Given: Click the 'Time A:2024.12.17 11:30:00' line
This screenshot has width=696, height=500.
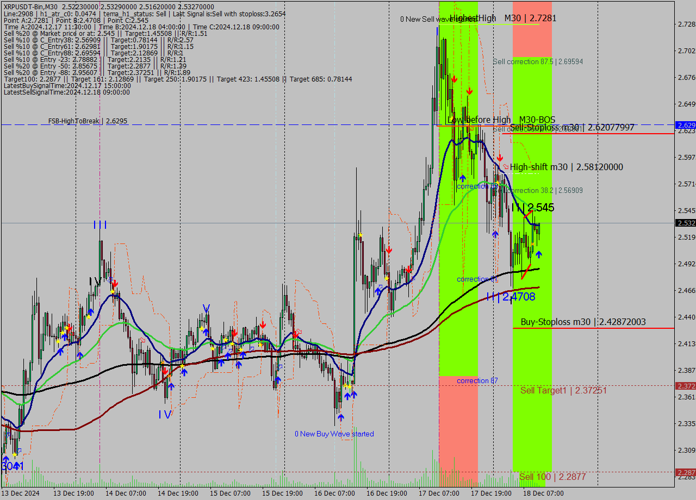Looking at the screenshot, I should [x=141, y=27].
